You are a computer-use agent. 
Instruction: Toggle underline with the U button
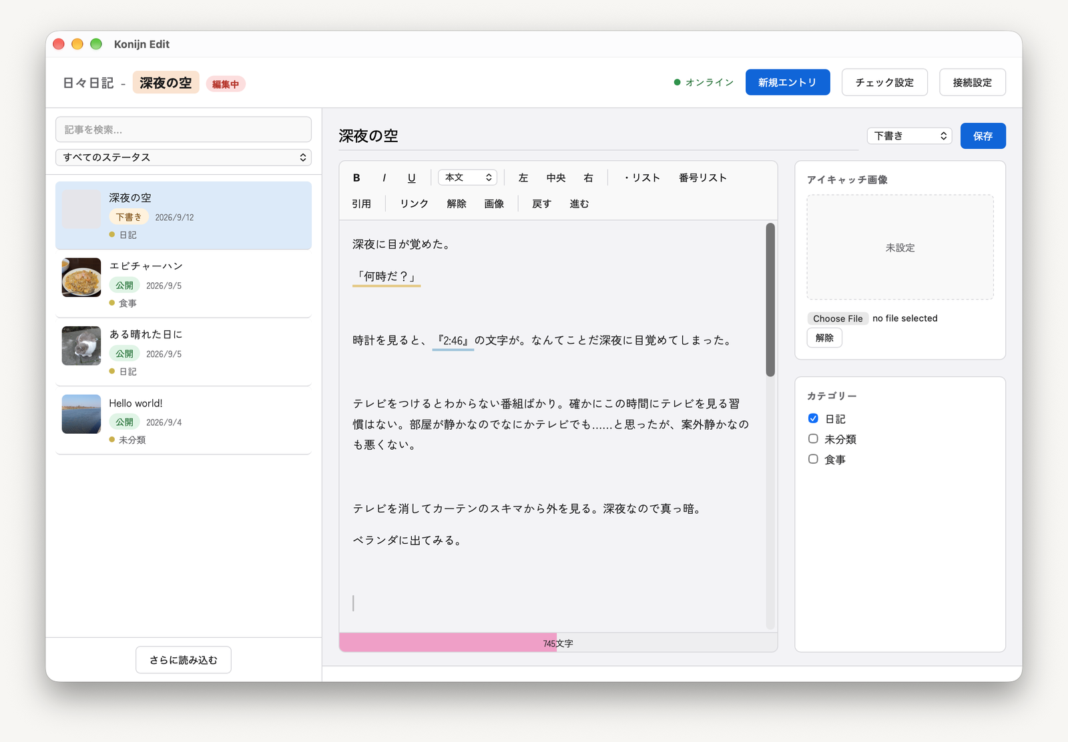click(411, 177)
